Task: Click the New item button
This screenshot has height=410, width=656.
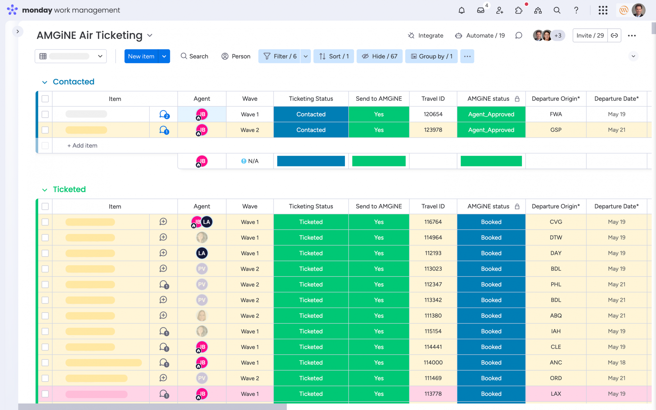Action: point(141,56)
